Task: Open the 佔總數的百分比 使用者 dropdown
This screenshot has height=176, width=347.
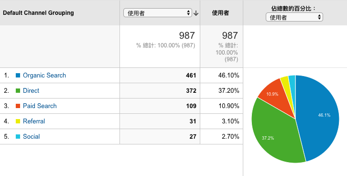Action: coord(294,17)
